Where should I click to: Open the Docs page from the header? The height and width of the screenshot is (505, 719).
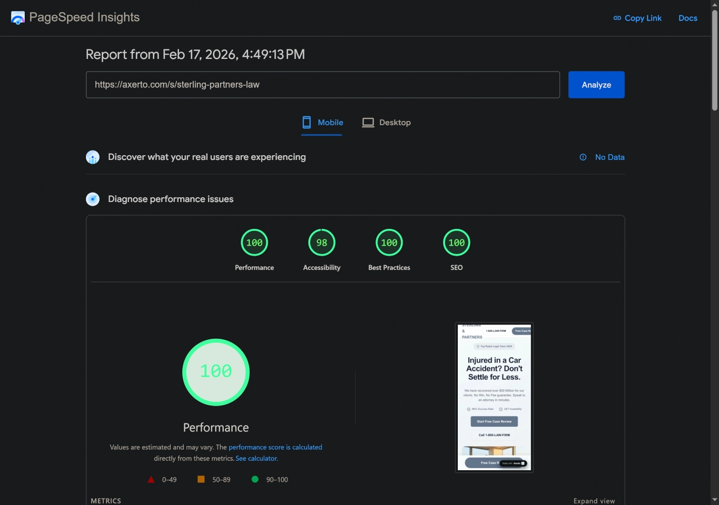pyautogui.click(x=688, y=17)
